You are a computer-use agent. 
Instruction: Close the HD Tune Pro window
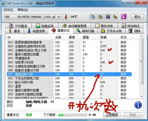tap(141, 2)
